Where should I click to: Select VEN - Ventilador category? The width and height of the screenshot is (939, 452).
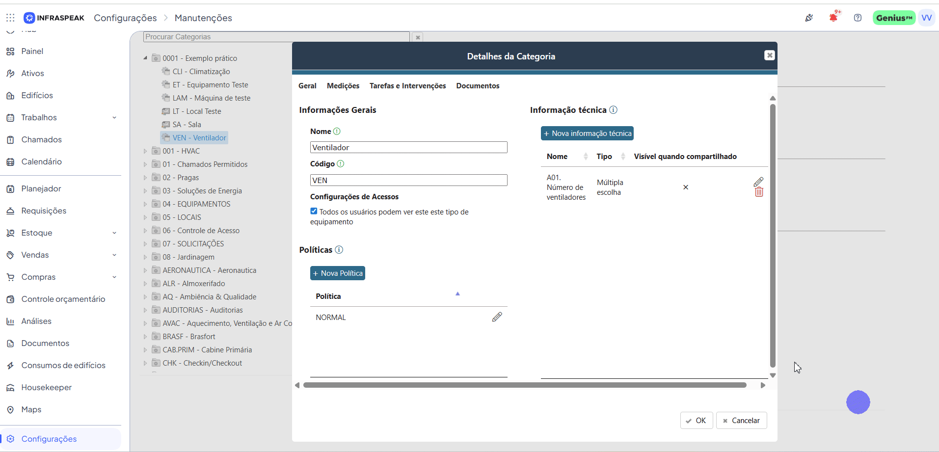click(x=194, y=138)
